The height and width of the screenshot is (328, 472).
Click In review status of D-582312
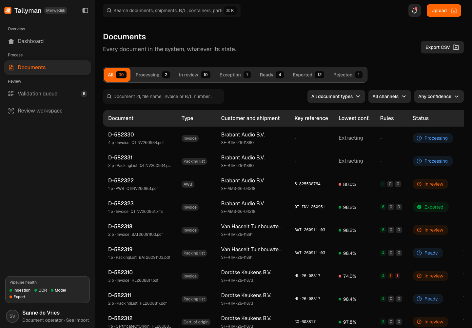(430, 322)
